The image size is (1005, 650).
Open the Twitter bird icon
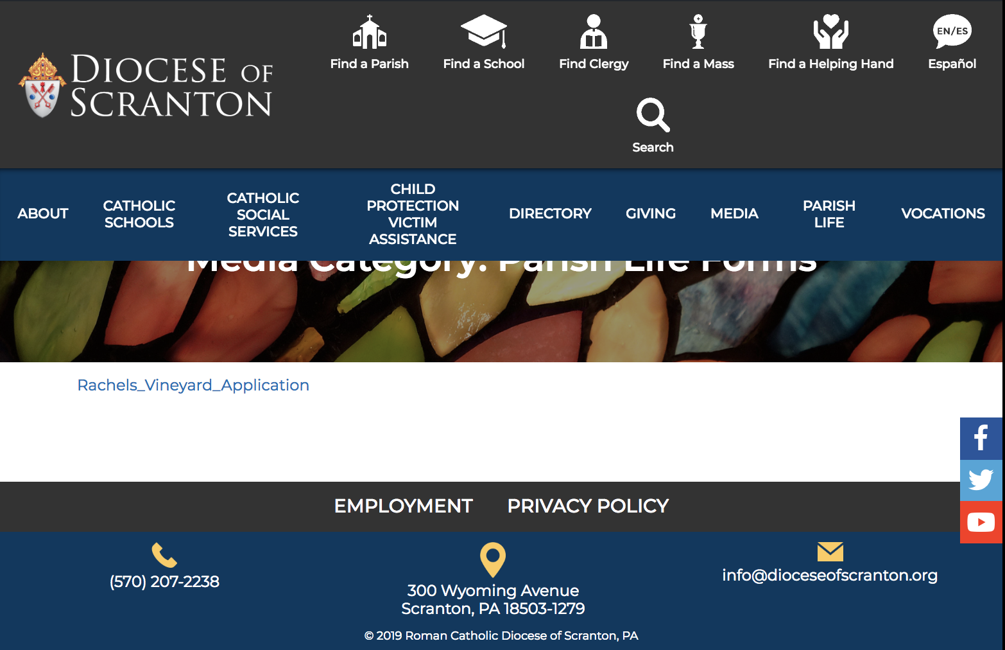click(x=981, y=480)
